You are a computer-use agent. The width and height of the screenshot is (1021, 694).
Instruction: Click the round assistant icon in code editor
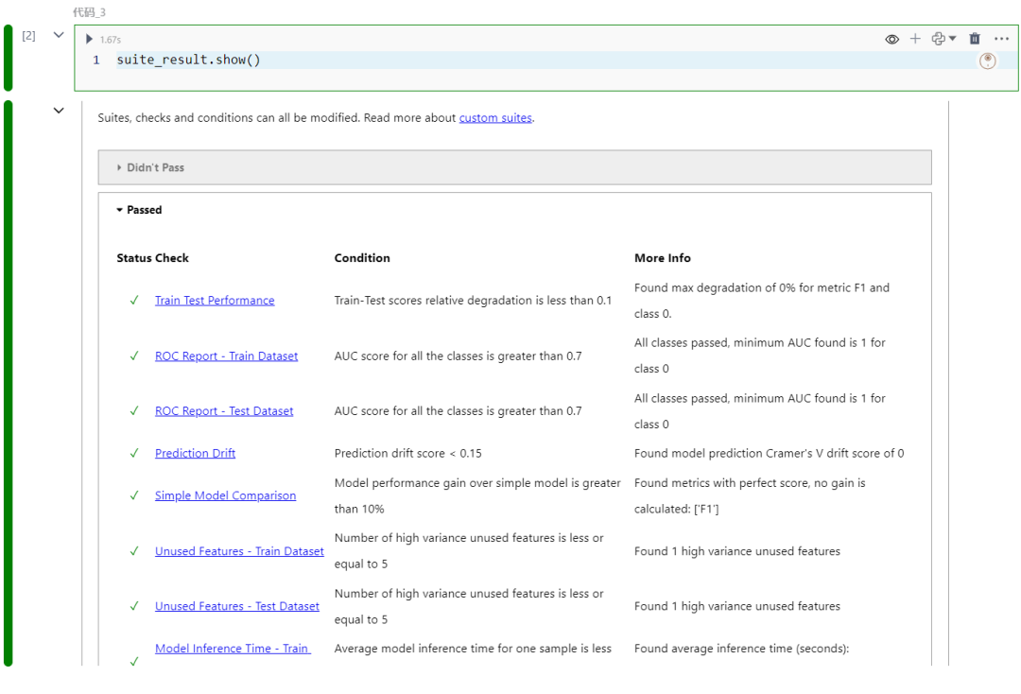click(988, 61)
